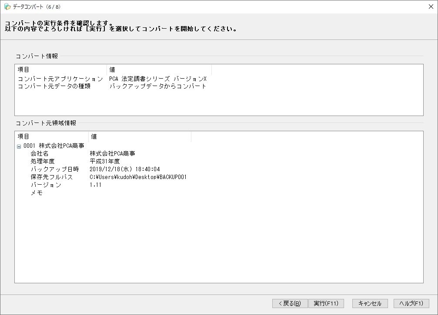Click 項目 column header in source area list
This screenshot has height=315, width=438.
pos(51,136)
